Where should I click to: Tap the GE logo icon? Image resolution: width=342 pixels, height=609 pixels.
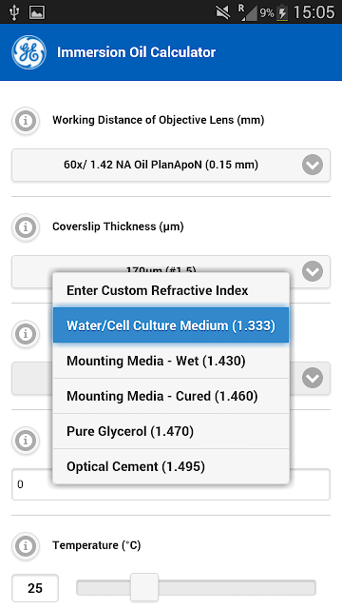28,52
